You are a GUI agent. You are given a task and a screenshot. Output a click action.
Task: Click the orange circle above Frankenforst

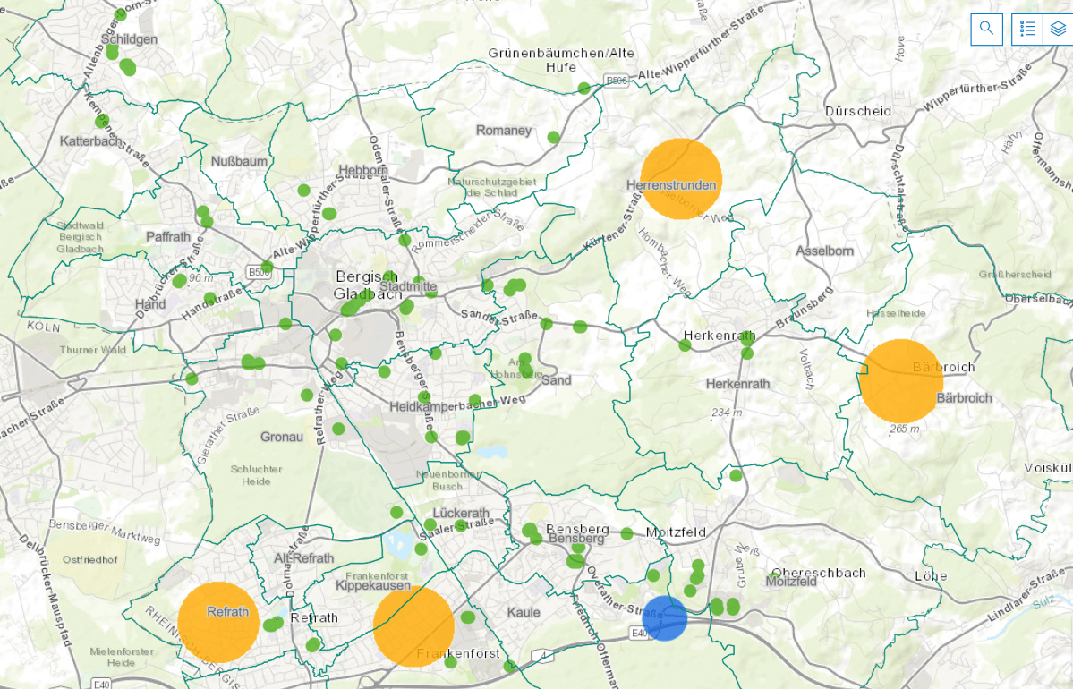coord(413,626)
